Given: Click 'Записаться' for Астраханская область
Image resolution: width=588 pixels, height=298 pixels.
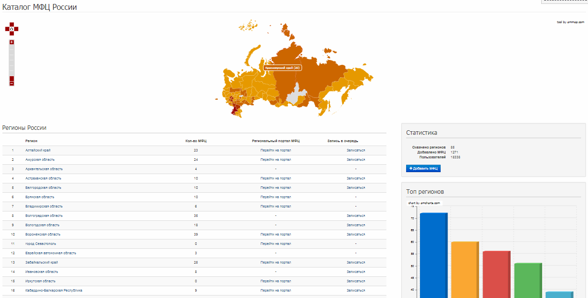Looking at the screenshot, I should tap(355, 178).
